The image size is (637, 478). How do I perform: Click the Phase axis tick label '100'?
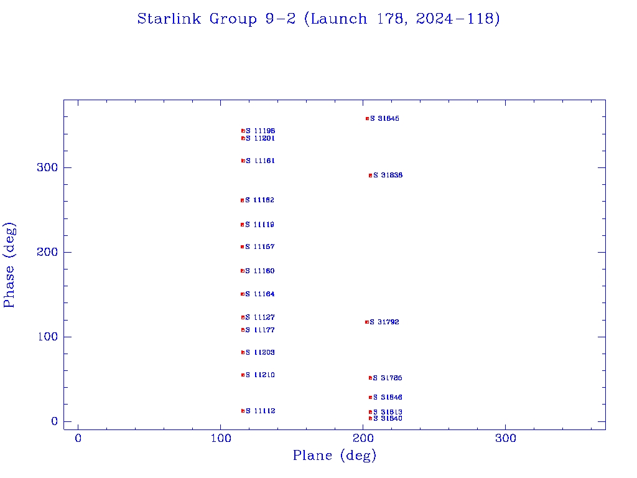tap(47, 337)
